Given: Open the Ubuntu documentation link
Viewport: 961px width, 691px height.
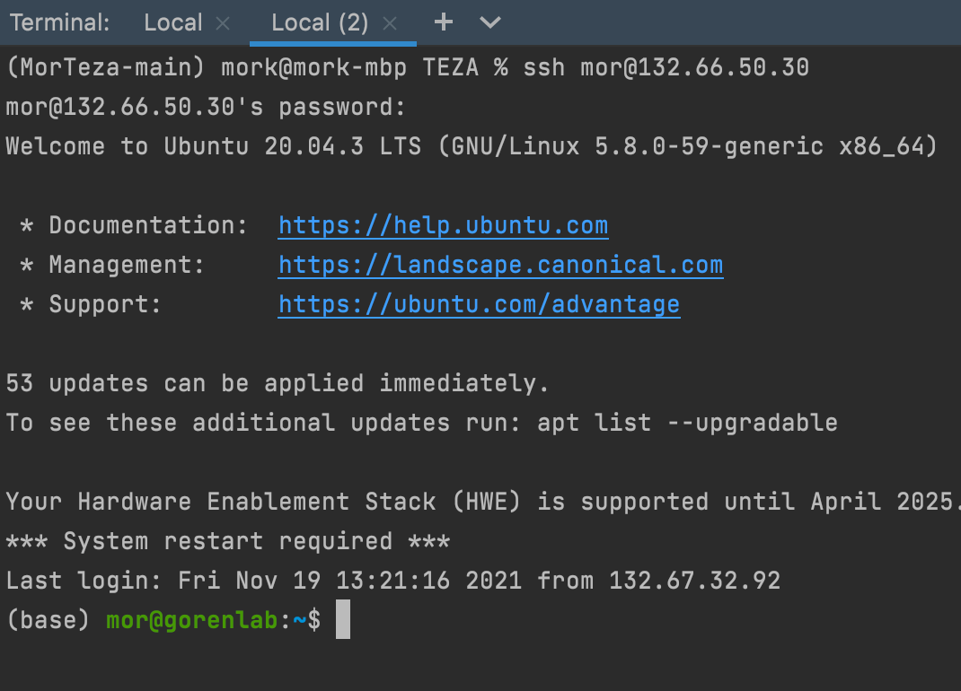Looking at the screenshot, I should coord(443,225).
